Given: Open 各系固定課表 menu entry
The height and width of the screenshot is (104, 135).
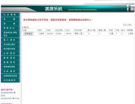Looking at the screenshot, I should click(x=11, y=44).
